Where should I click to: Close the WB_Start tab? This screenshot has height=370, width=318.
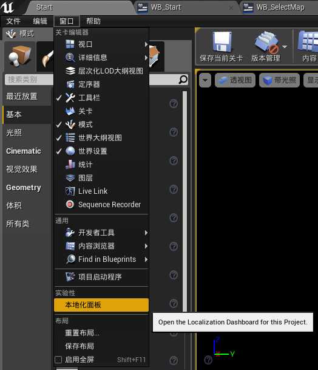(x=231, y=8)
